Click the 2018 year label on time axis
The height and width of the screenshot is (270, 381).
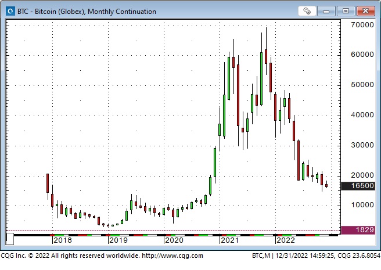(x=63, y=240)
